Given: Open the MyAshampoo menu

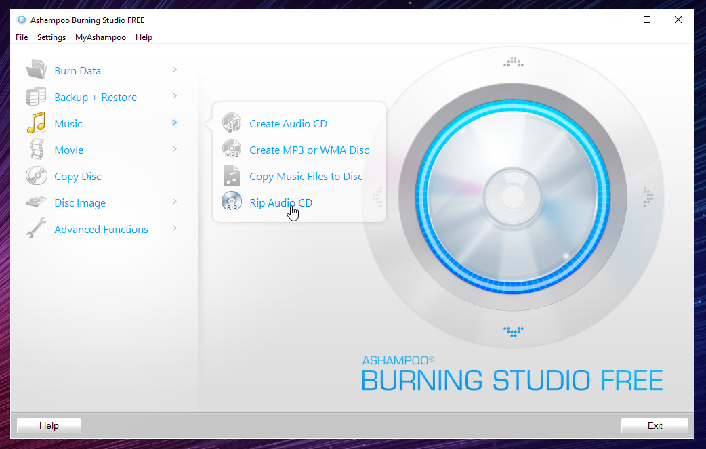Looking at the screenshot, I should 100,37.
